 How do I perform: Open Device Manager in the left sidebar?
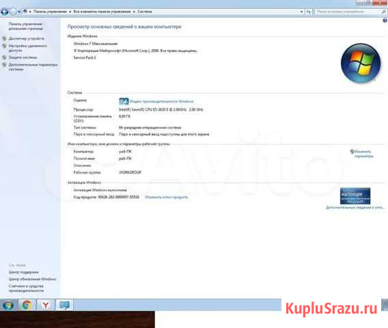tap(26, 39)
